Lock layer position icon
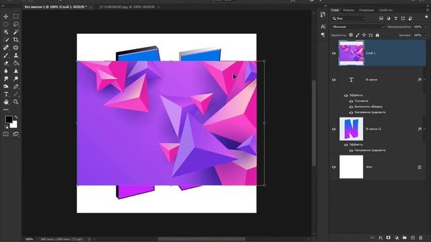The width and height of the screenshot is (431, 242). [364, 35]
